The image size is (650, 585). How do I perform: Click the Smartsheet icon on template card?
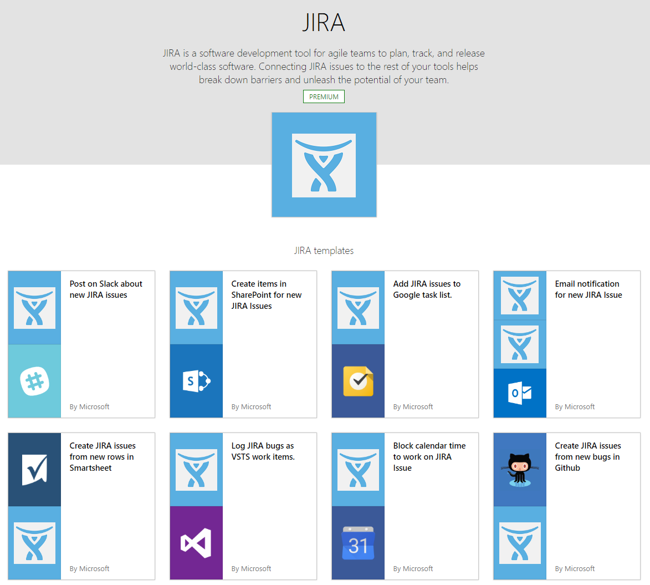tap(34, 469)
